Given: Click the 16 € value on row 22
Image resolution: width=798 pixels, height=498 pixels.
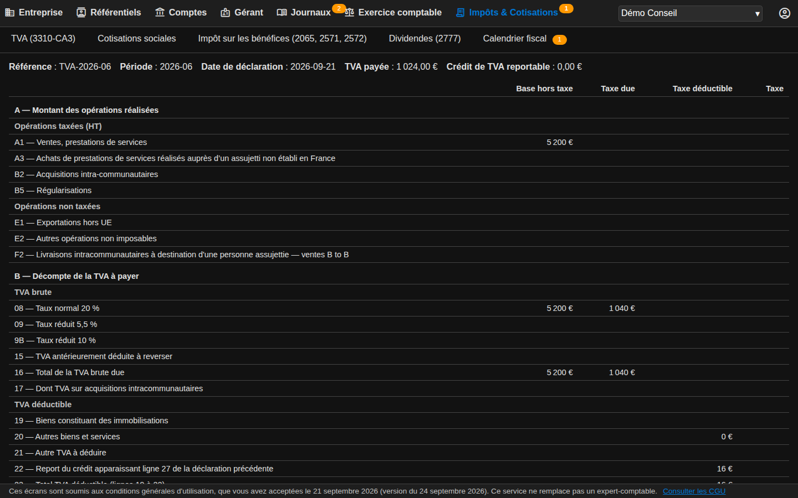Looking at the screenshot, I should [x=724, y=469].
